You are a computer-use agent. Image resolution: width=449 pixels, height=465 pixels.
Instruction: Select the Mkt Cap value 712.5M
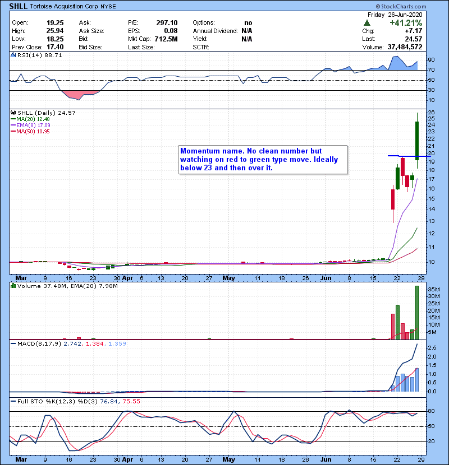click(166, 39)
